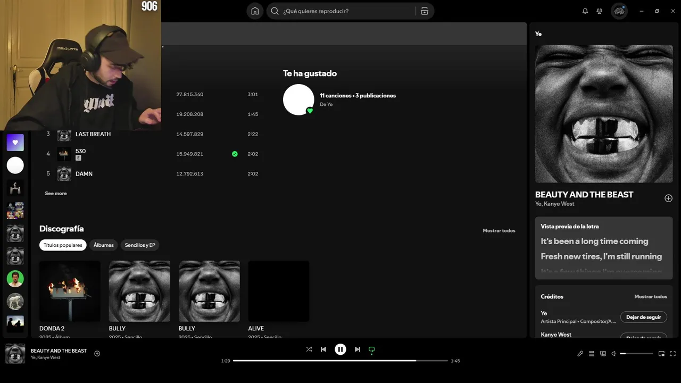Open white circle item in sidebar
681x383 pixels.
point(15,165)
